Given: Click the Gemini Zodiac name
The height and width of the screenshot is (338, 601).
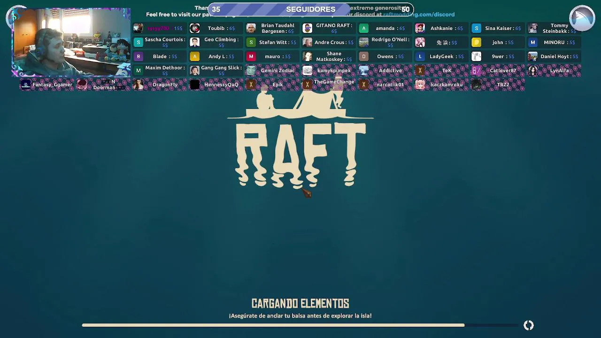Looking at the screenshot, I should click(278, 70).
